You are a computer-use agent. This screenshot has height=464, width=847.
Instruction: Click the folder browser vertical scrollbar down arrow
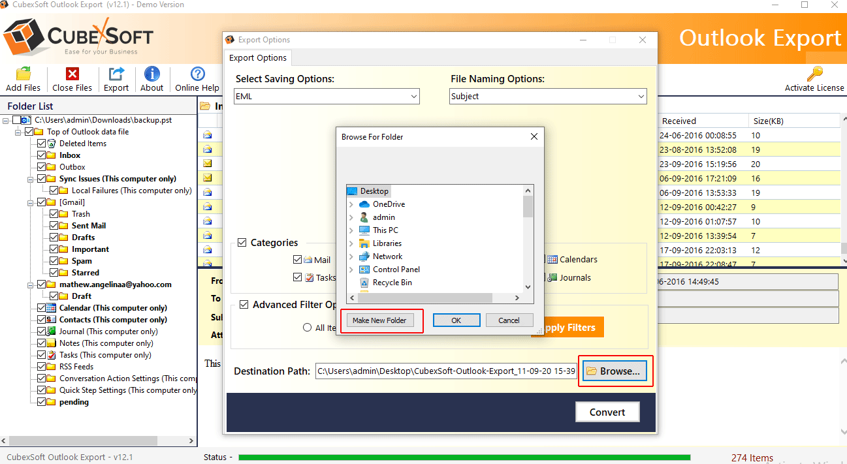tap(528, 286)
